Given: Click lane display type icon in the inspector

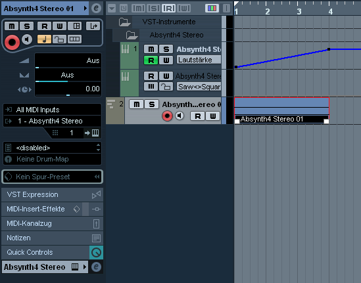Looking at the screenshot, I should tap(74, 39).
